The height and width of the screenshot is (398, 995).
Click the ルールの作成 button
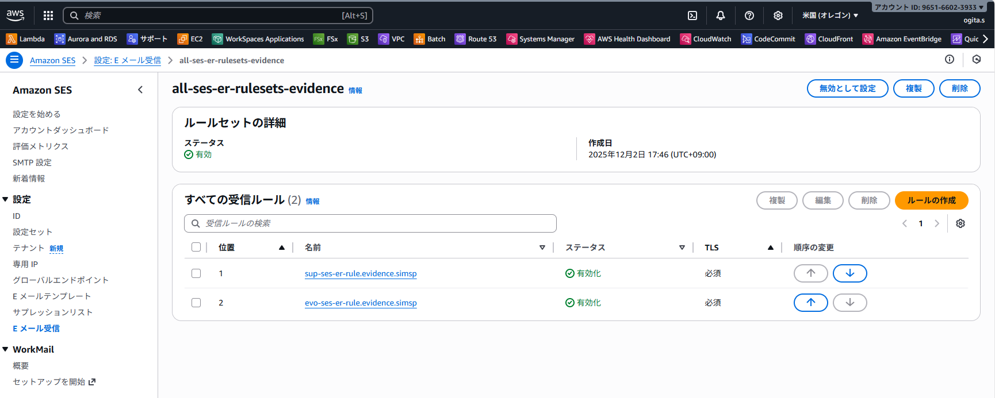click(931, 200)
